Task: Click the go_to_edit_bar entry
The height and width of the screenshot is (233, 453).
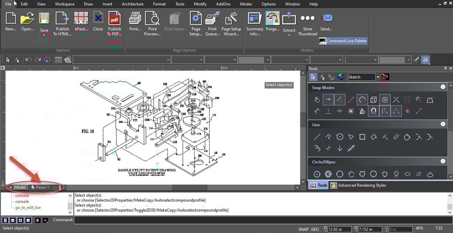Action: point(28,208)
